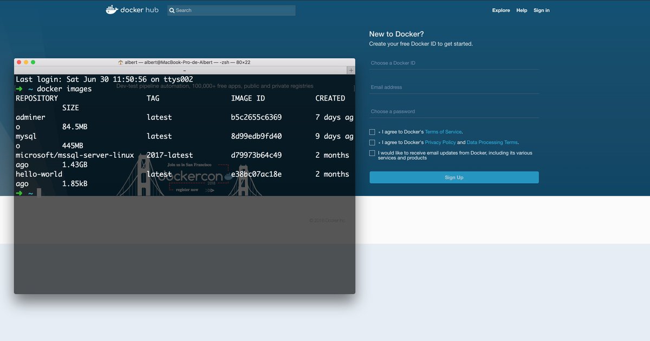650x341 pixels.
Task: Click the 84.5MB size value
Action: pos(75,127)
